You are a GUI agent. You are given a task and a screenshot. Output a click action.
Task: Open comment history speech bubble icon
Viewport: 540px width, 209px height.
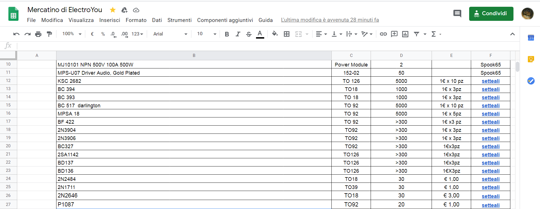coord(457,14)
